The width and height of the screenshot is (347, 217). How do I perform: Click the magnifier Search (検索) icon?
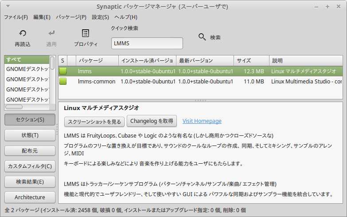pyautogui.click(x=202, y=37)
